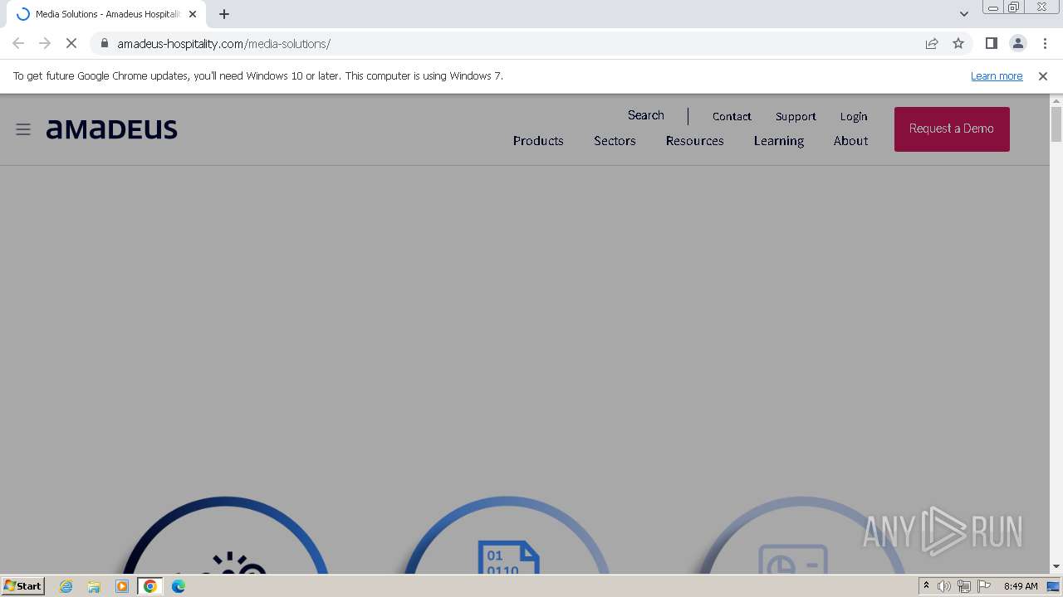This screenshot has width=1063, height=597.
Task: Show hidden system tray icons
Action: tap(926, 586)
